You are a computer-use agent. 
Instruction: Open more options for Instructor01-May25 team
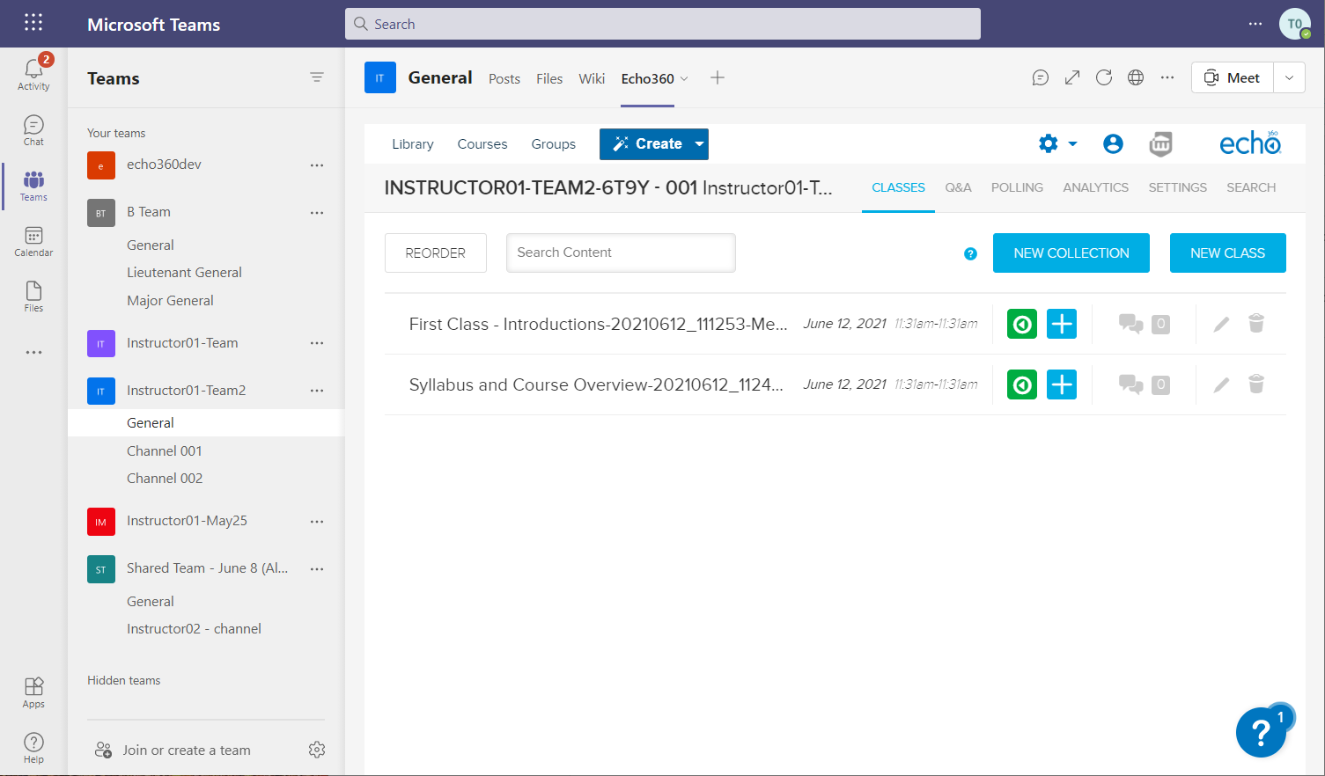[317, 521]
